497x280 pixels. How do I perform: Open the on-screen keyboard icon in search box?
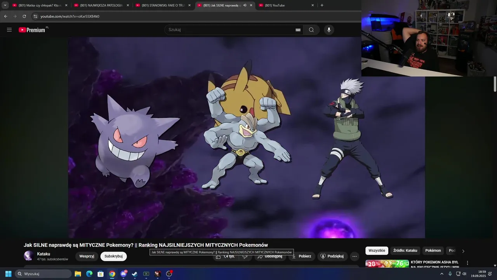coord(298,30)
